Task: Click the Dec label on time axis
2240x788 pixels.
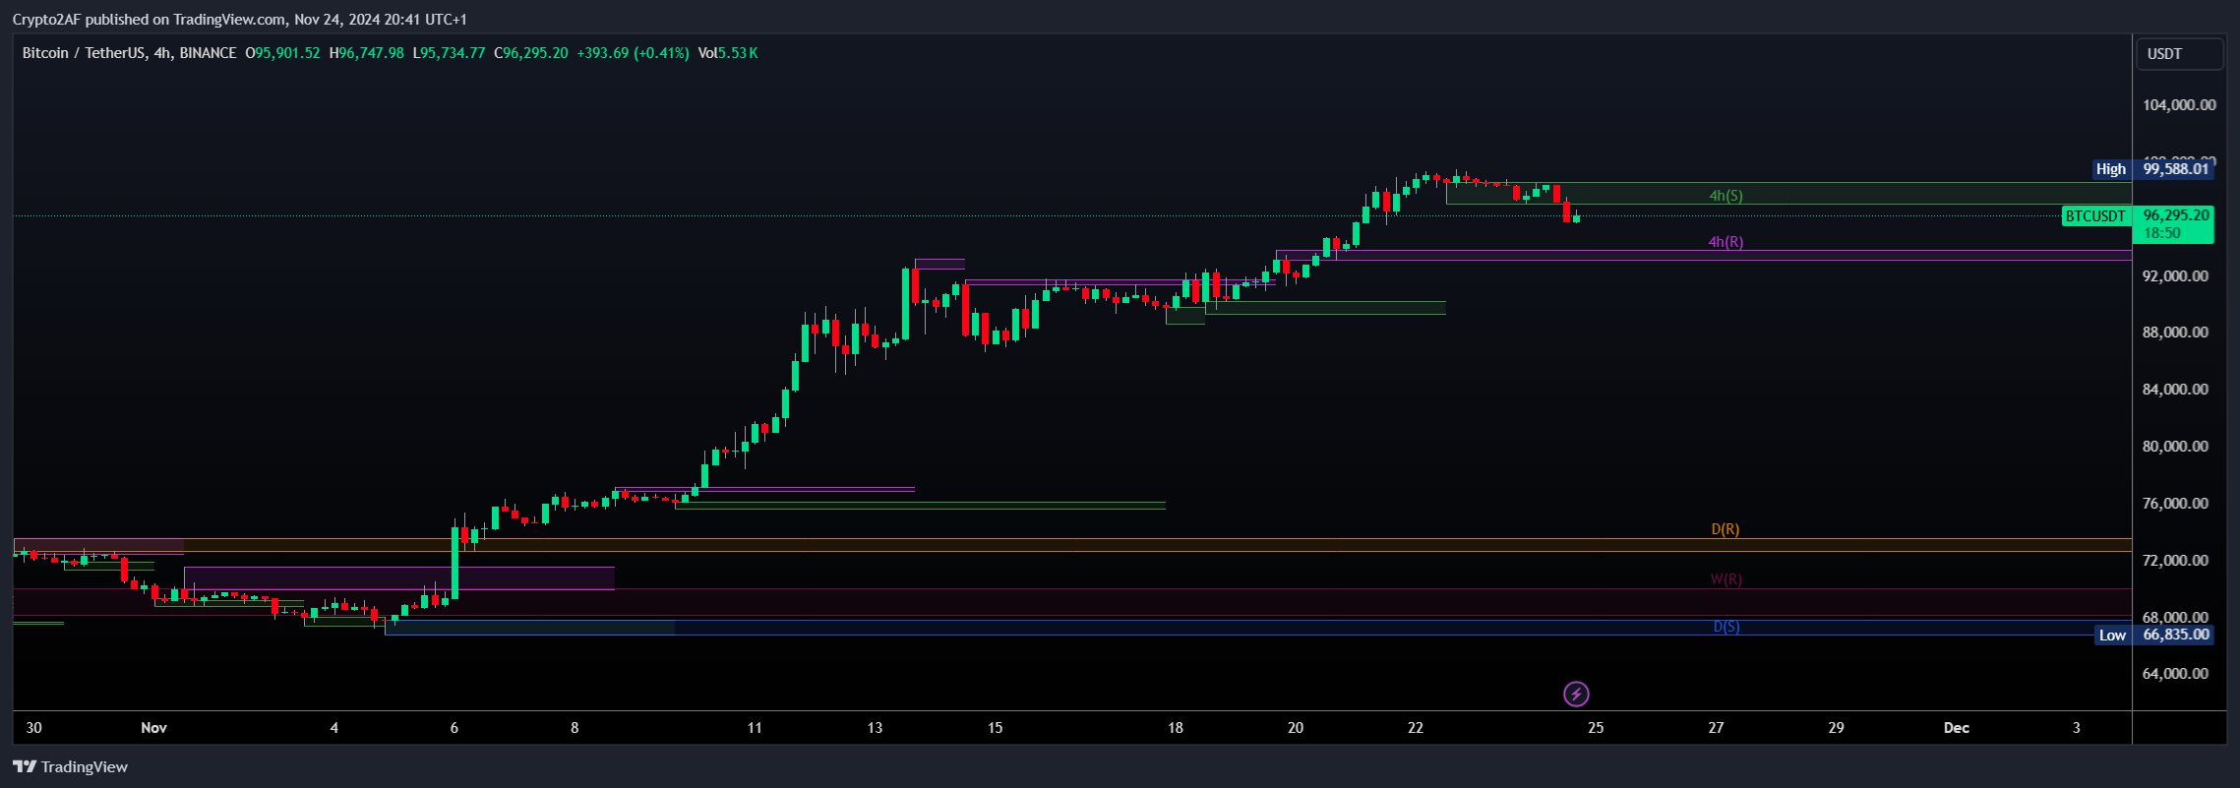Action: click(x=1957, y=728)
